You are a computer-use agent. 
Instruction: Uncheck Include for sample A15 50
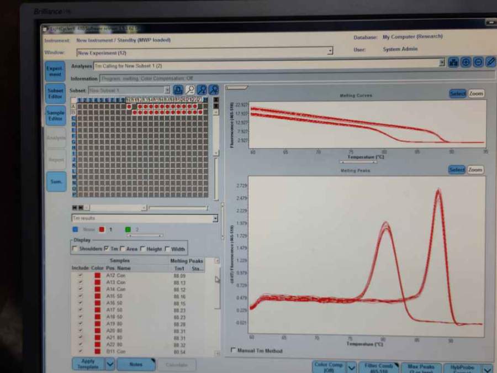pyautogui.click(x=81, y=296)
